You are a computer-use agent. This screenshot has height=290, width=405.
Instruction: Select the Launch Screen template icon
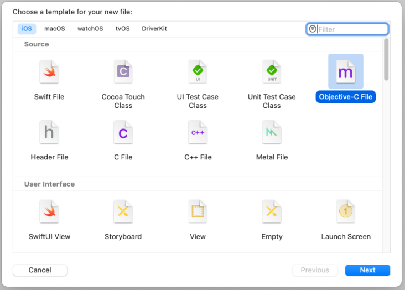tap(346, 211)
